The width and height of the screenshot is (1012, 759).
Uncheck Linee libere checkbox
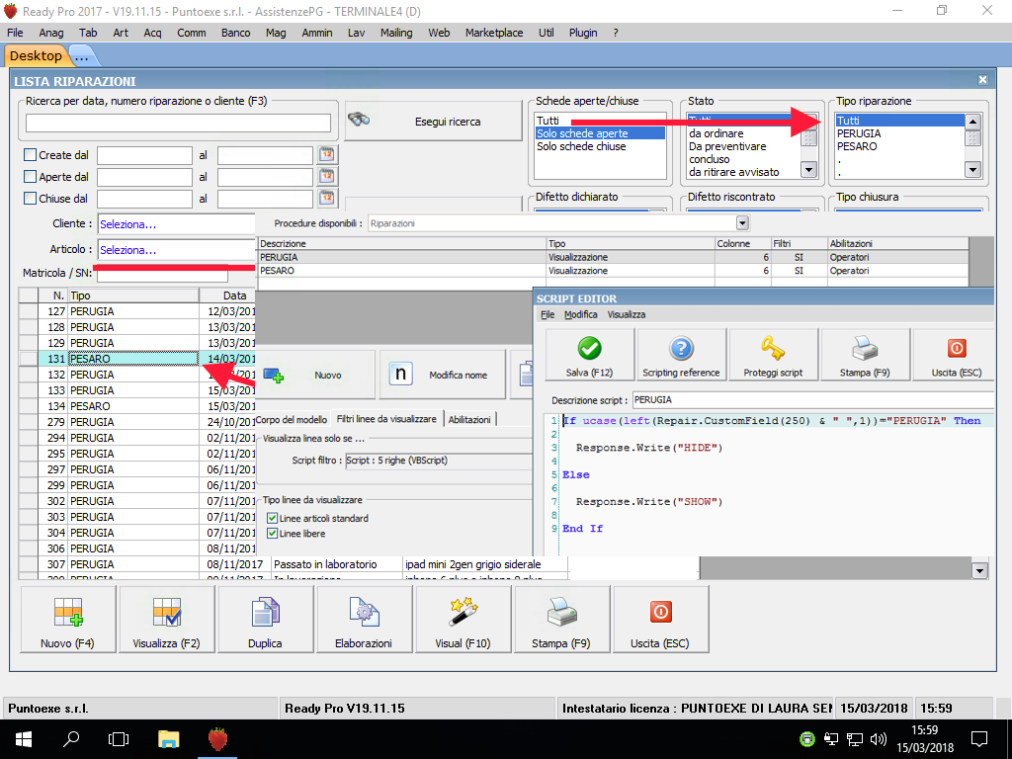273,534
